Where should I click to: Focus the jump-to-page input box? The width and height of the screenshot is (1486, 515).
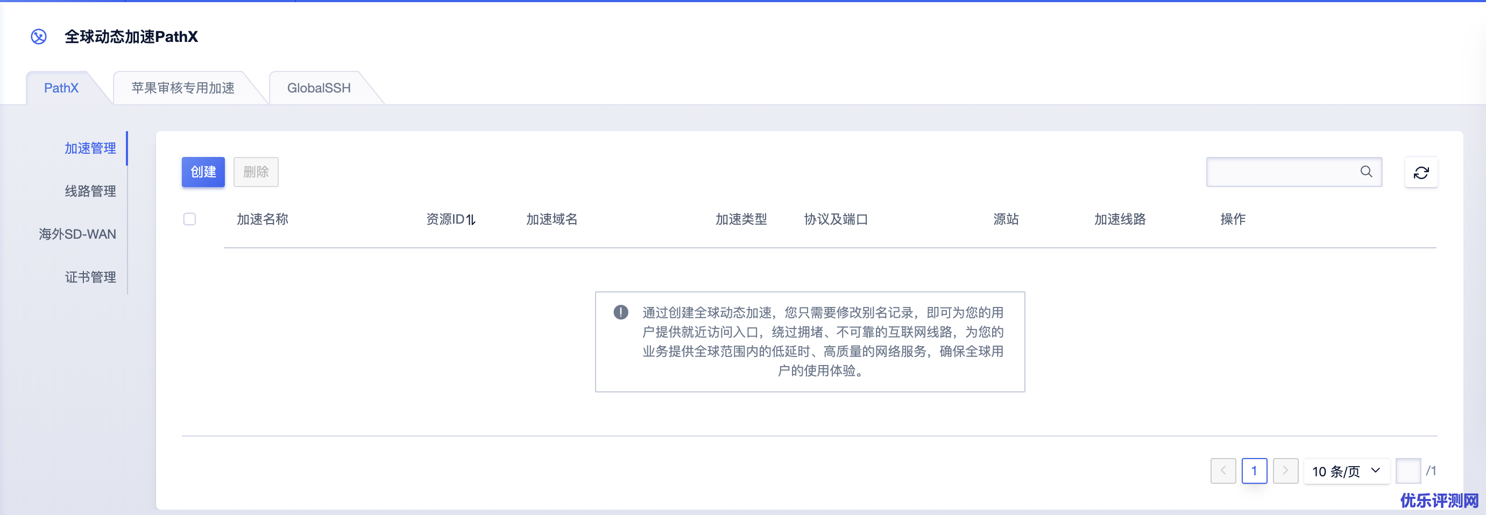click(x=1407, y=470)
